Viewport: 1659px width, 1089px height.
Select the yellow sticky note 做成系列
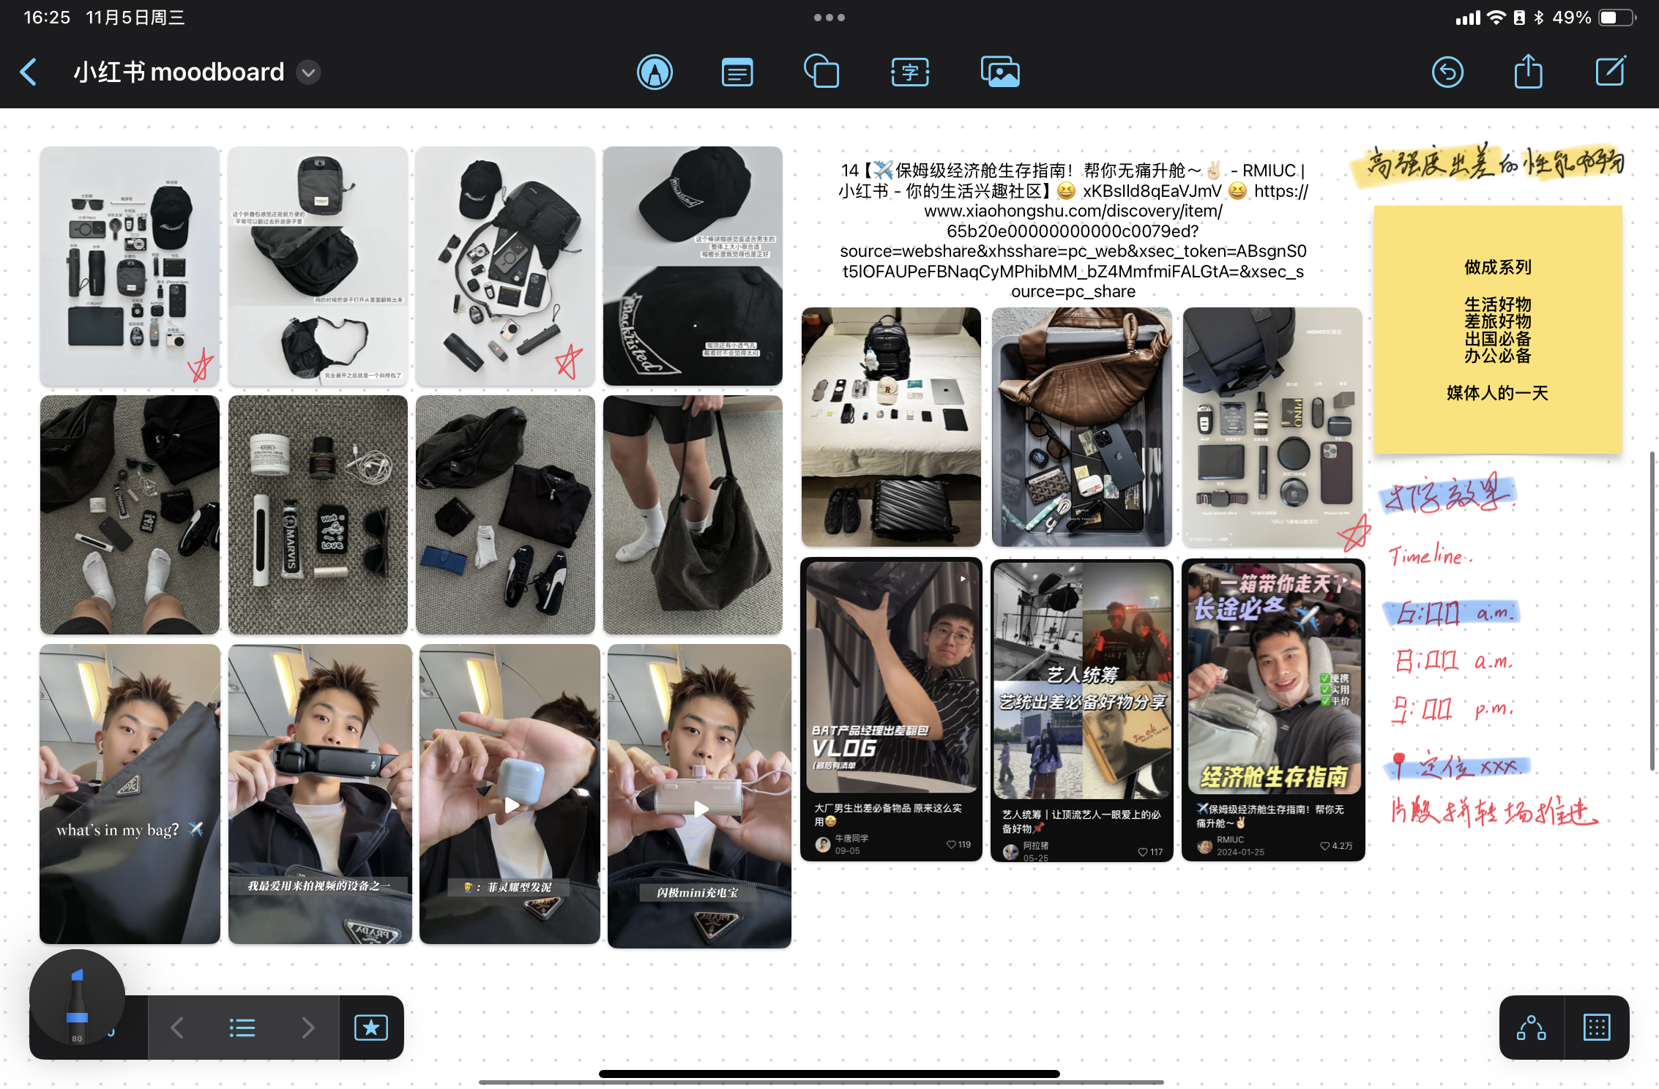(1497, 329)
